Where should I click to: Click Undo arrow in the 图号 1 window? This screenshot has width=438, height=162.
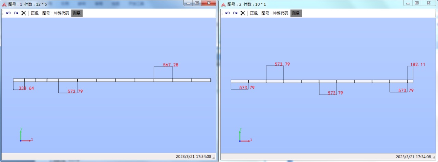(x=9, y=13)
